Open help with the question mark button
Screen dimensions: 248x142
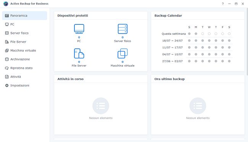pyautogui.click(x=223, y=4)
